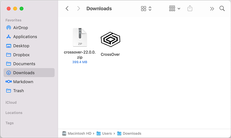Open Dropbox folder in sidebar

(x=21, y=55)
